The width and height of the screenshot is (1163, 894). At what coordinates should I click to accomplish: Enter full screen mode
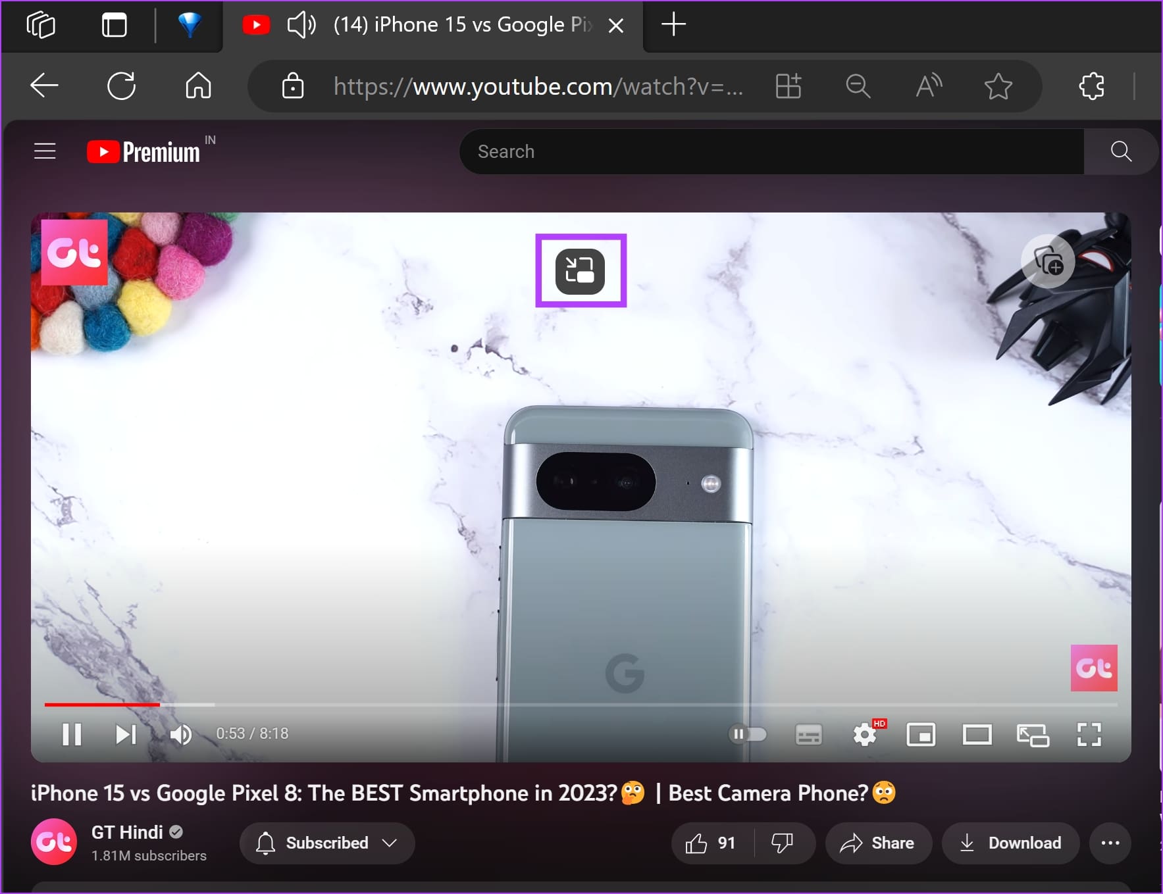coord(1089,735)
